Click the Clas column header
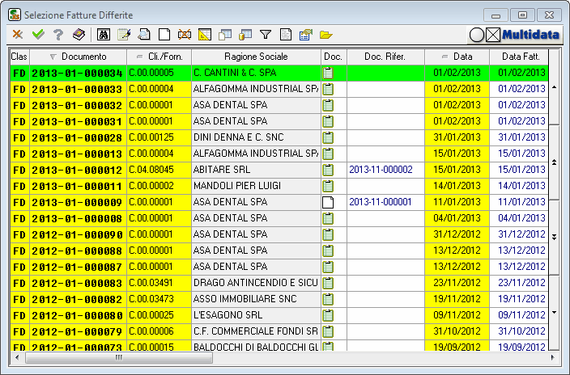Viewport: 570px width, 375px height. point(19,57)
